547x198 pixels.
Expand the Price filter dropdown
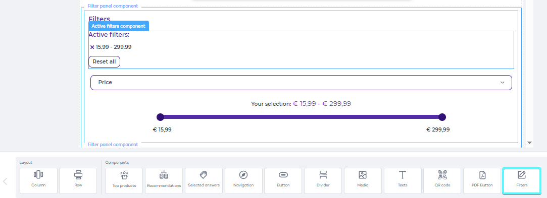point(301,83)
